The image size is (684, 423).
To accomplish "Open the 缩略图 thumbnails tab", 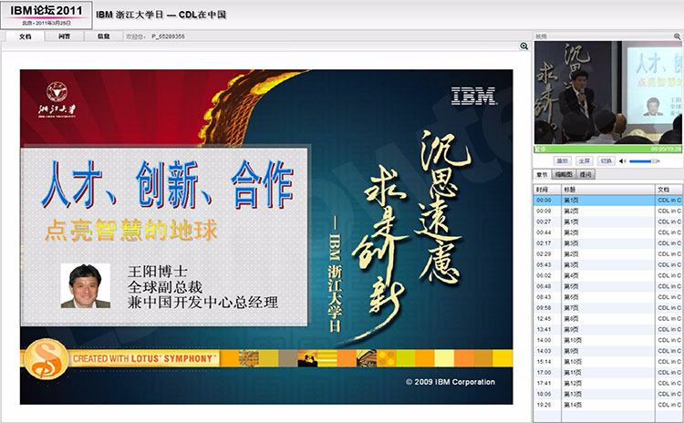I will click(564, 175).
